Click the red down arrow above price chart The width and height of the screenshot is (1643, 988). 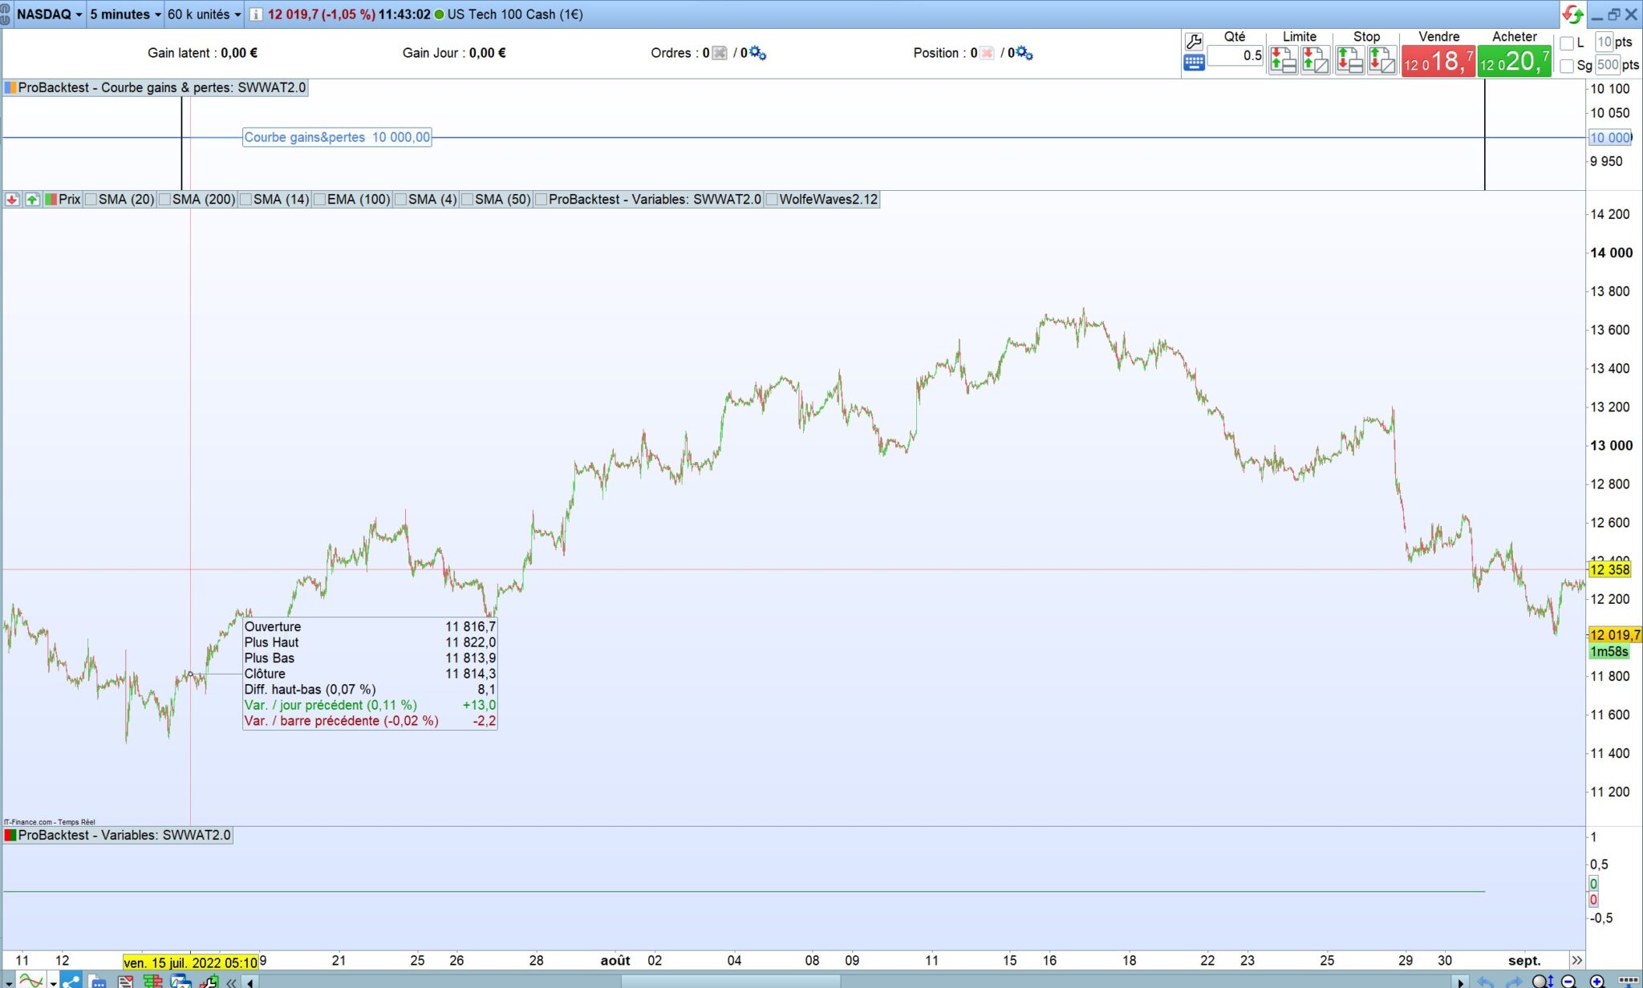tap(12, 199)
